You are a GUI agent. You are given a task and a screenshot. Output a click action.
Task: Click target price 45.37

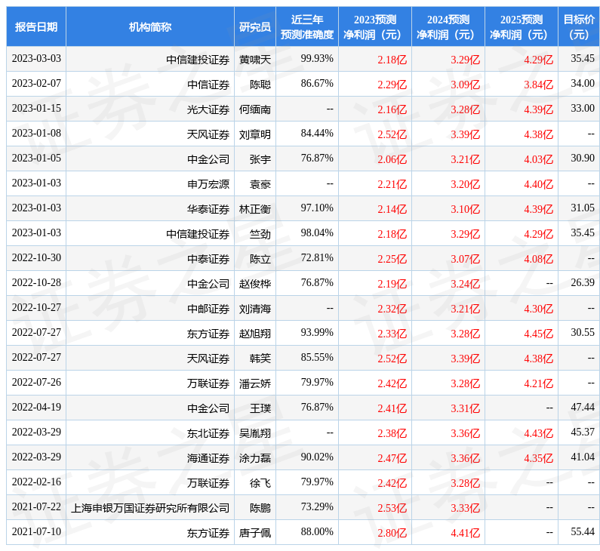[583, 432]
